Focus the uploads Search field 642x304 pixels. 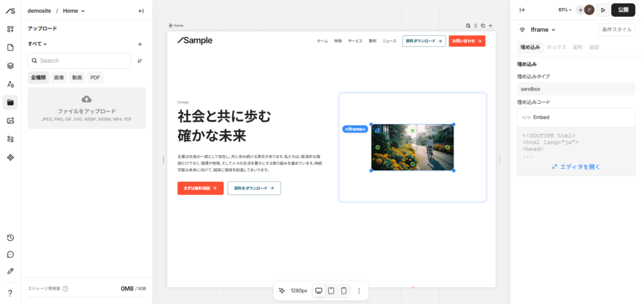[x=79, y=61]
